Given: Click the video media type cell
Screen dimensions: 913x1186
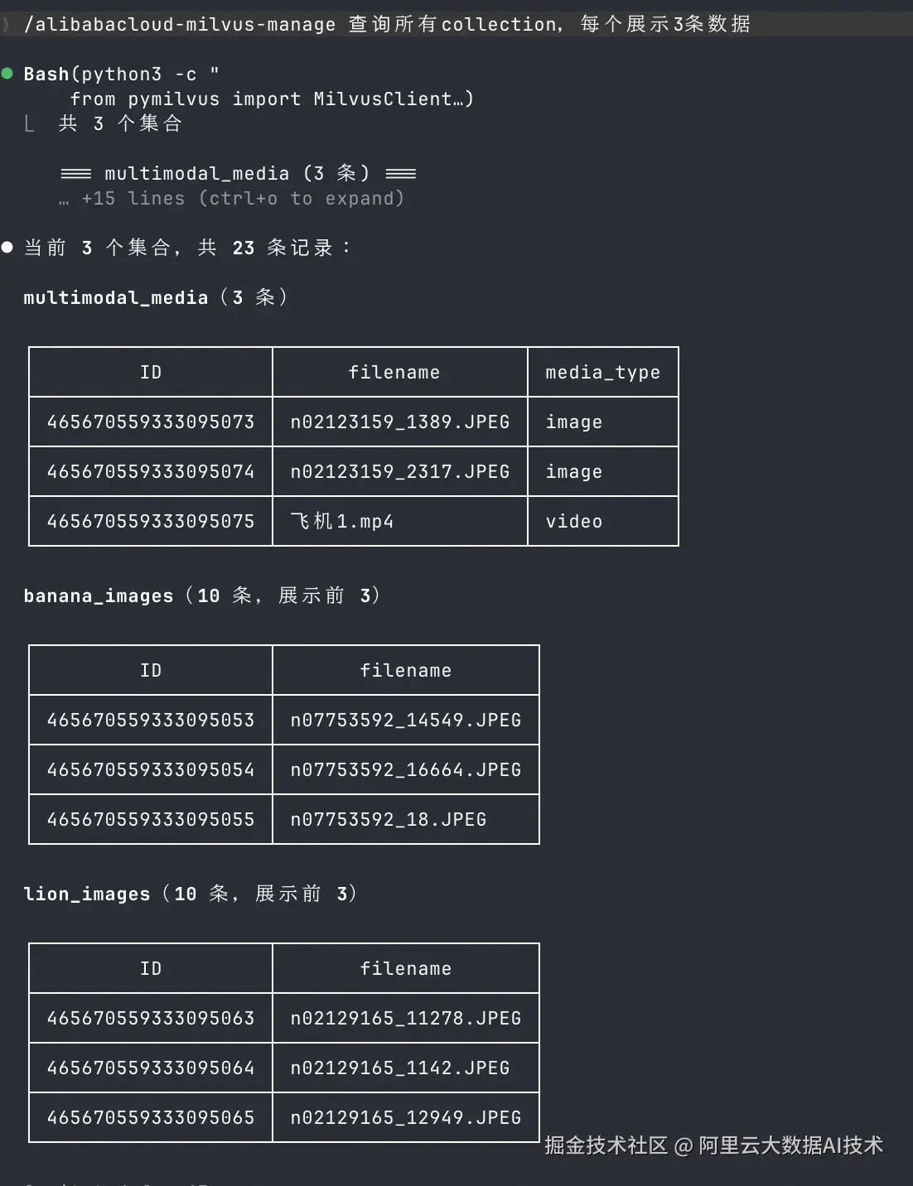Looking at the screenshot, I should (603, 521).
